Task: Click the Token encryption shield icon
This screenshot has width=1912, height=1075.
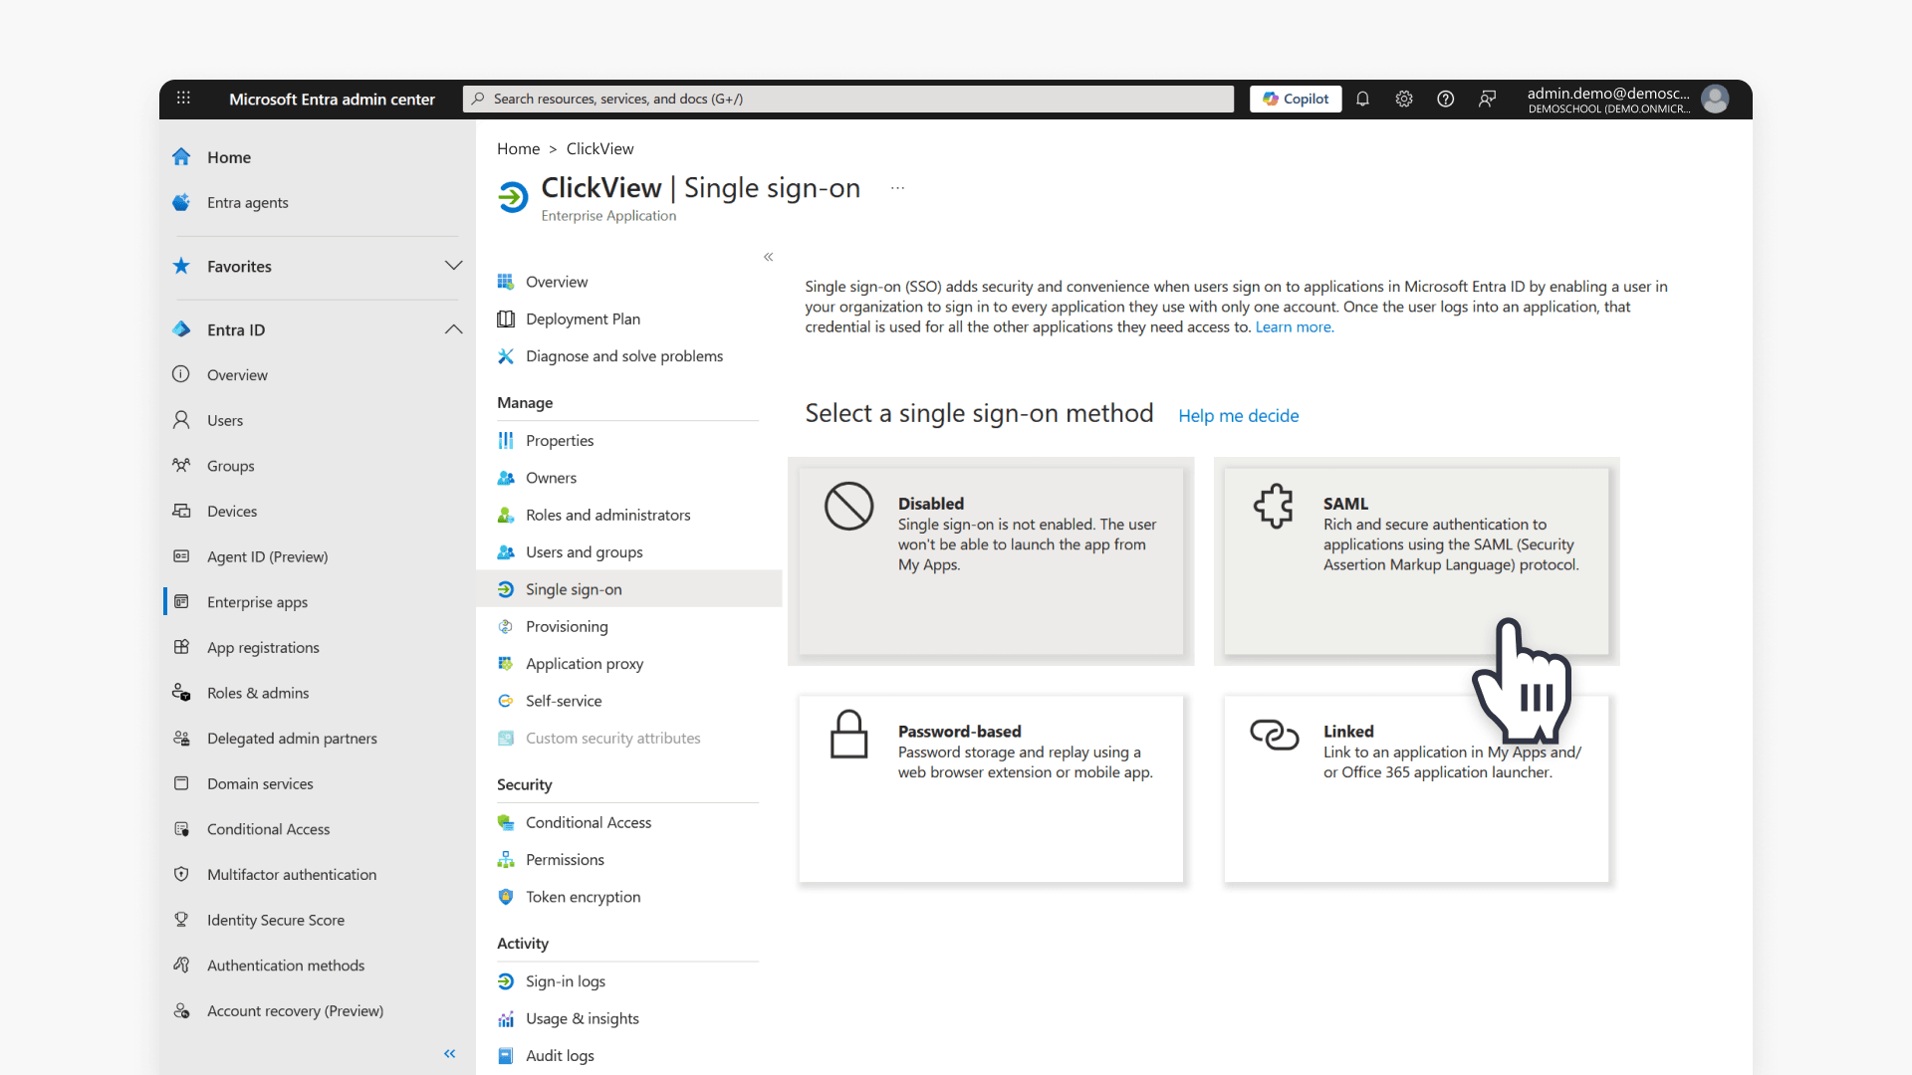Action: coord(506,897)
